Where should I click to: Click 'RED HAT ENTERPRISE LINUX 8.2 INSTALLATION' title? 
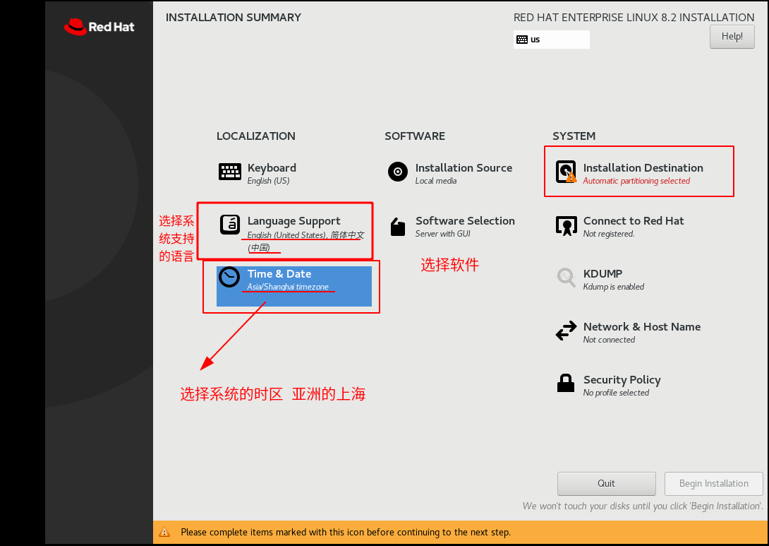coord(634,17)
